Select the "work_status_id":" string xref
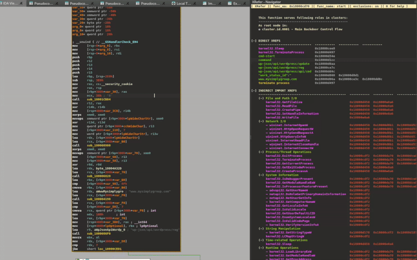The image size is (417, 260). pyautogui.click(x=274, y=75)
